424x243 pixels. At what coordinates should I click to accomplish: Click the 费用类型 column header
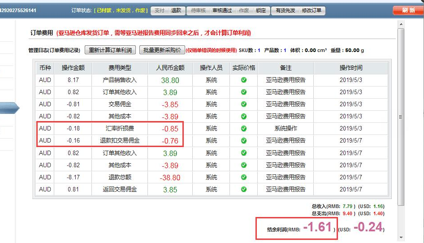click(120, 68)
